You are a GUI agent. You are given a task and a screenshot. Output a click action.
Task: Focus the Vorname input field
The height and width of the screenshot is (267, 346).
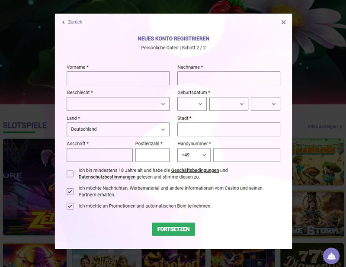coord(118,78)
